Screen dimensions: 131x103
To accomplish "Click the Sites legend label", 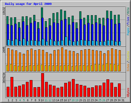I will [128, 67].
